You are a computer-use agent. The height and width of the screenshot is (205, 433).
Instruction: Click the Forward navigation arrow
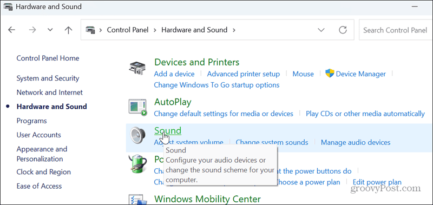click(x=32, y=30)
